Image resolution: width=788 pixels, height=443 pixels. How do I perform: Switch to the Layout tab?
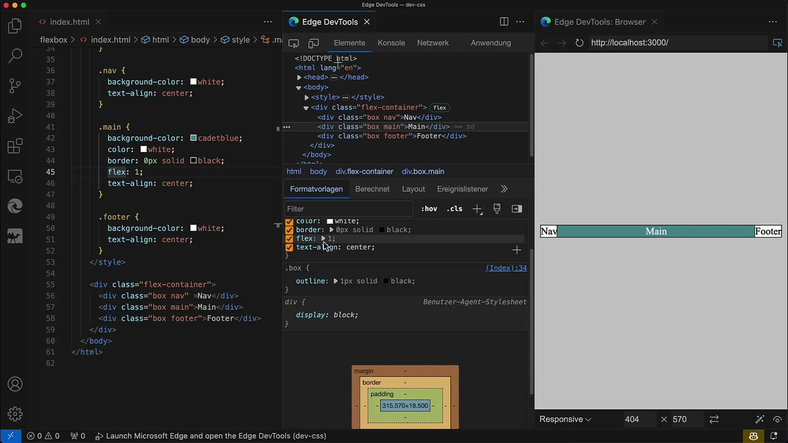413,189
